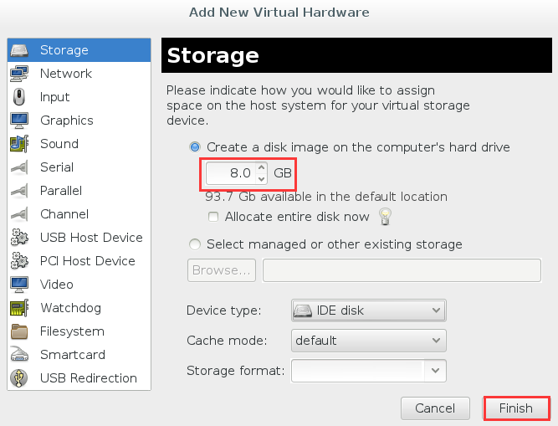The image size is (558, 426).
Task: Select the Sound card icon
Action: [19, 144]
